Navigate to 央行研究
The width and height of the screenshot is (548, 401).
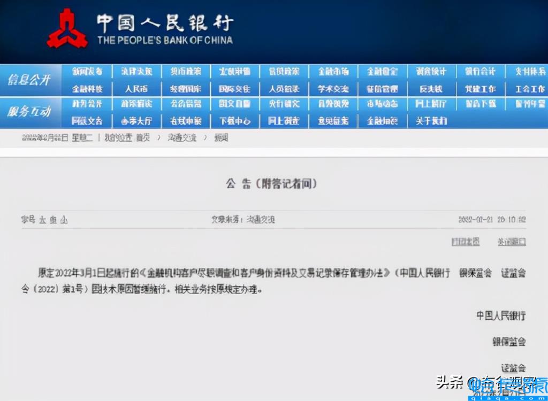(284, 104)
